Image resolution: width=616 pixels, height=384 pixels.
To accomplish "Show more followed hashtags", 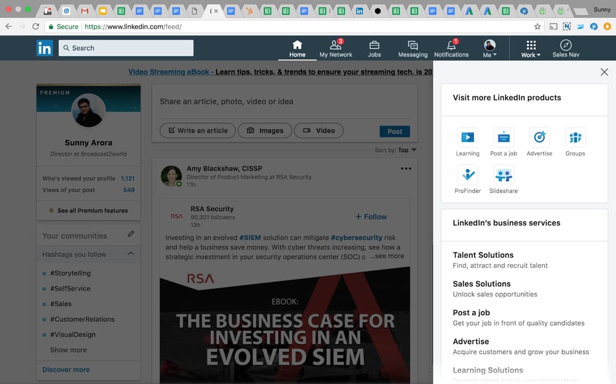I will click(68, 350).
